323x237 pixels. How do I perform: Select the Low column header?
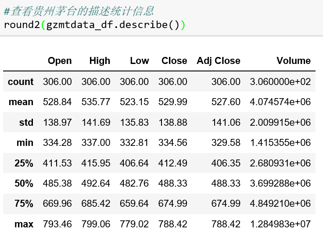pos(140,60)
